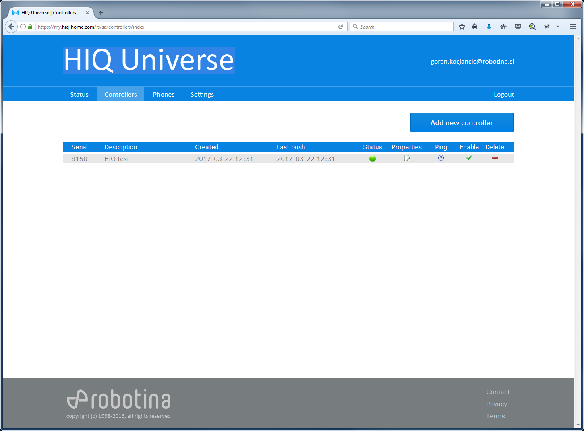This screenshot has width=584, height=431.
Task: Bookmark this page with star icon
Action: [462, 27]
